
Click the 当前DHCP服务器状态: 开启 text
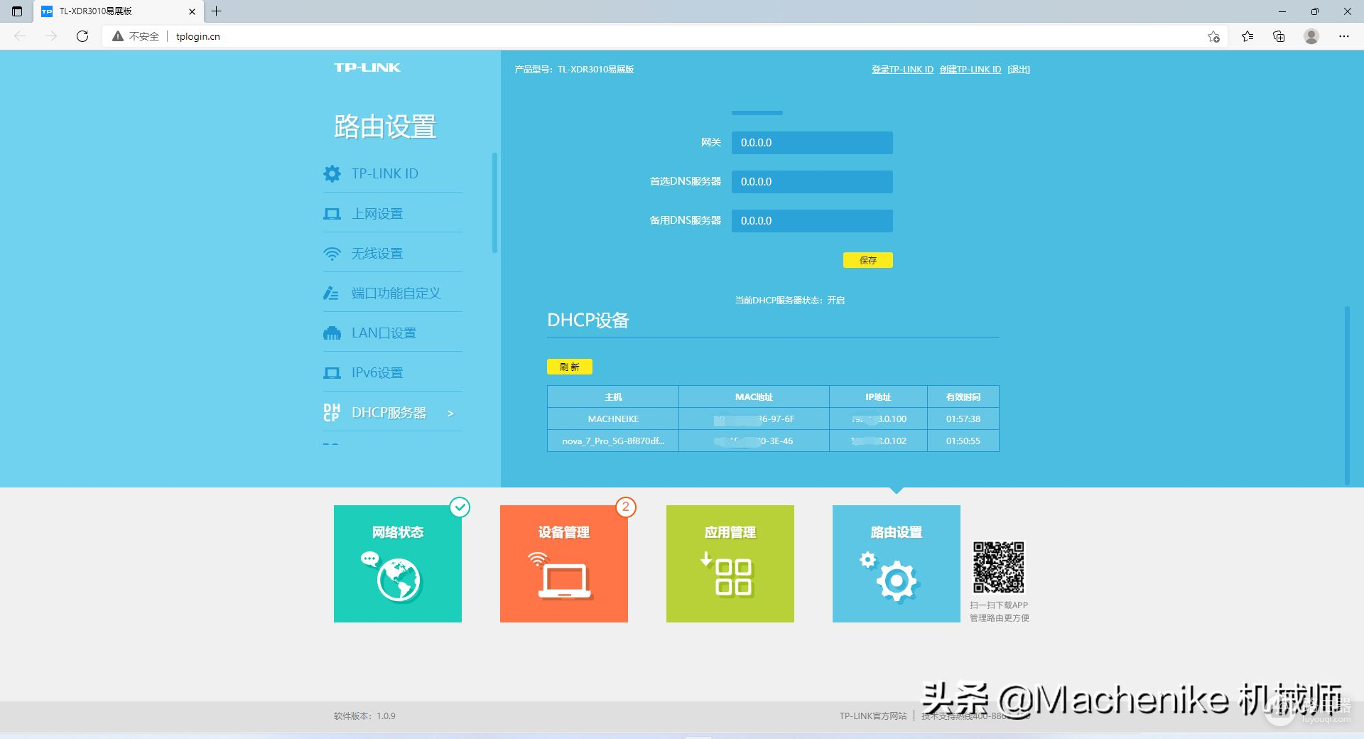(x=790, y=301)
